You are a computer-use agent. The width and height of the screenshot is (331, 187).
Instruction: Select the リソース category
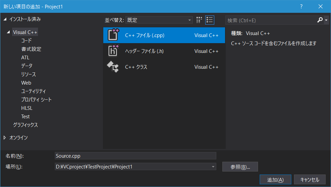29,74
